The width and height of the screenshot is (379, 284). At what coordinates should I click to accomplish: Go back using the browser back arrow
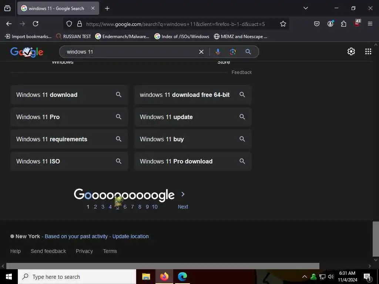tap(9, 24)
